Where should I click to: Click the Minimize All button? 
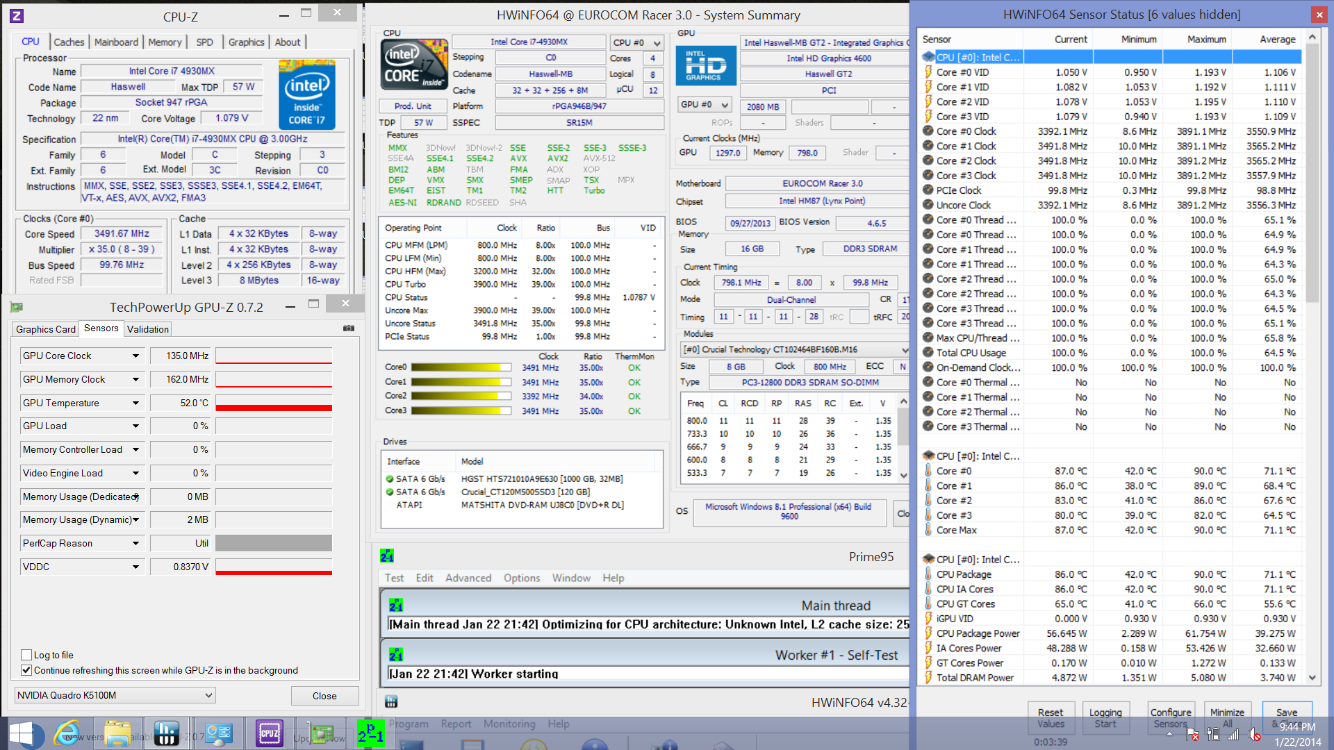pyautogui.click(x=1227, y=717)
